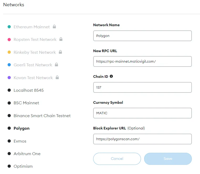Image resolution: width=200 pixels, height=174 pixels.
Task: Open Evmos network settings
Action: [x=20, y=141]
